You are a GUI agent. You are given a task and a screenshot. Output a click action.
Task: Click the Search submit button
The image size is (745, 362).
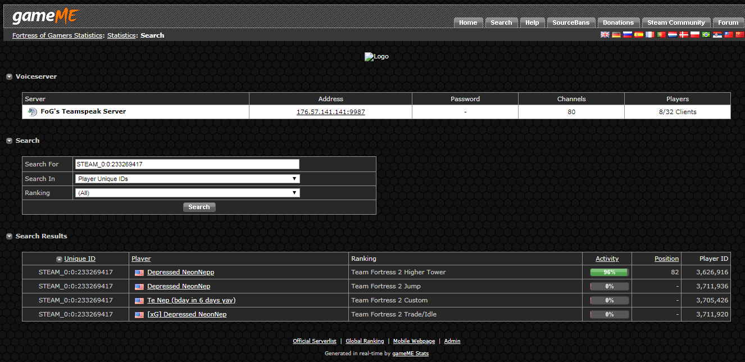point(199,207)
